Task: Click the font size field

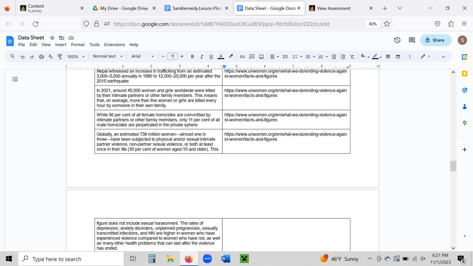Action: coord(172,56)
